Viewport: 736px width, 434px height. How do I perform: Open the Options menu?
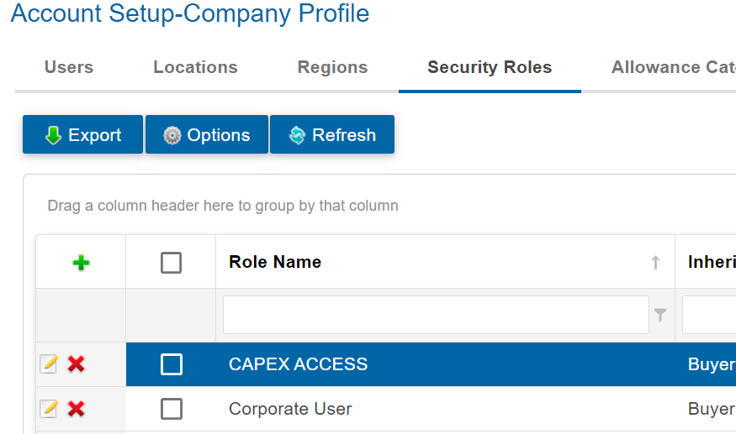click(206, 135)
